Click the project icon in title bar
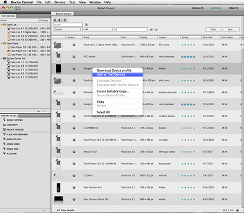244x213 pixels. [18, 8]
